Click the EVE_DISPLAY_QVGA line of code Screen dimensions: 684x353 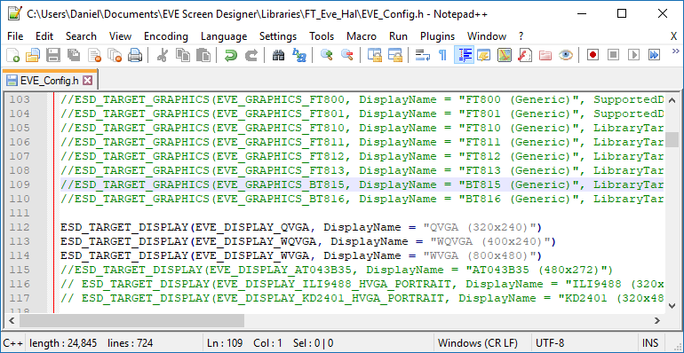(x=300, y=227)
